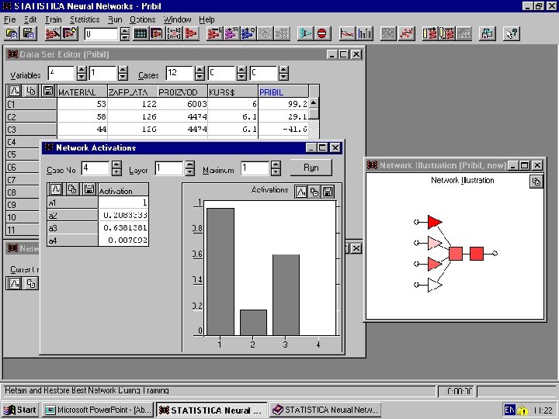Click the Maximum stepper arrows
This screenshot has height=419, width=559.
click(276, 168)
